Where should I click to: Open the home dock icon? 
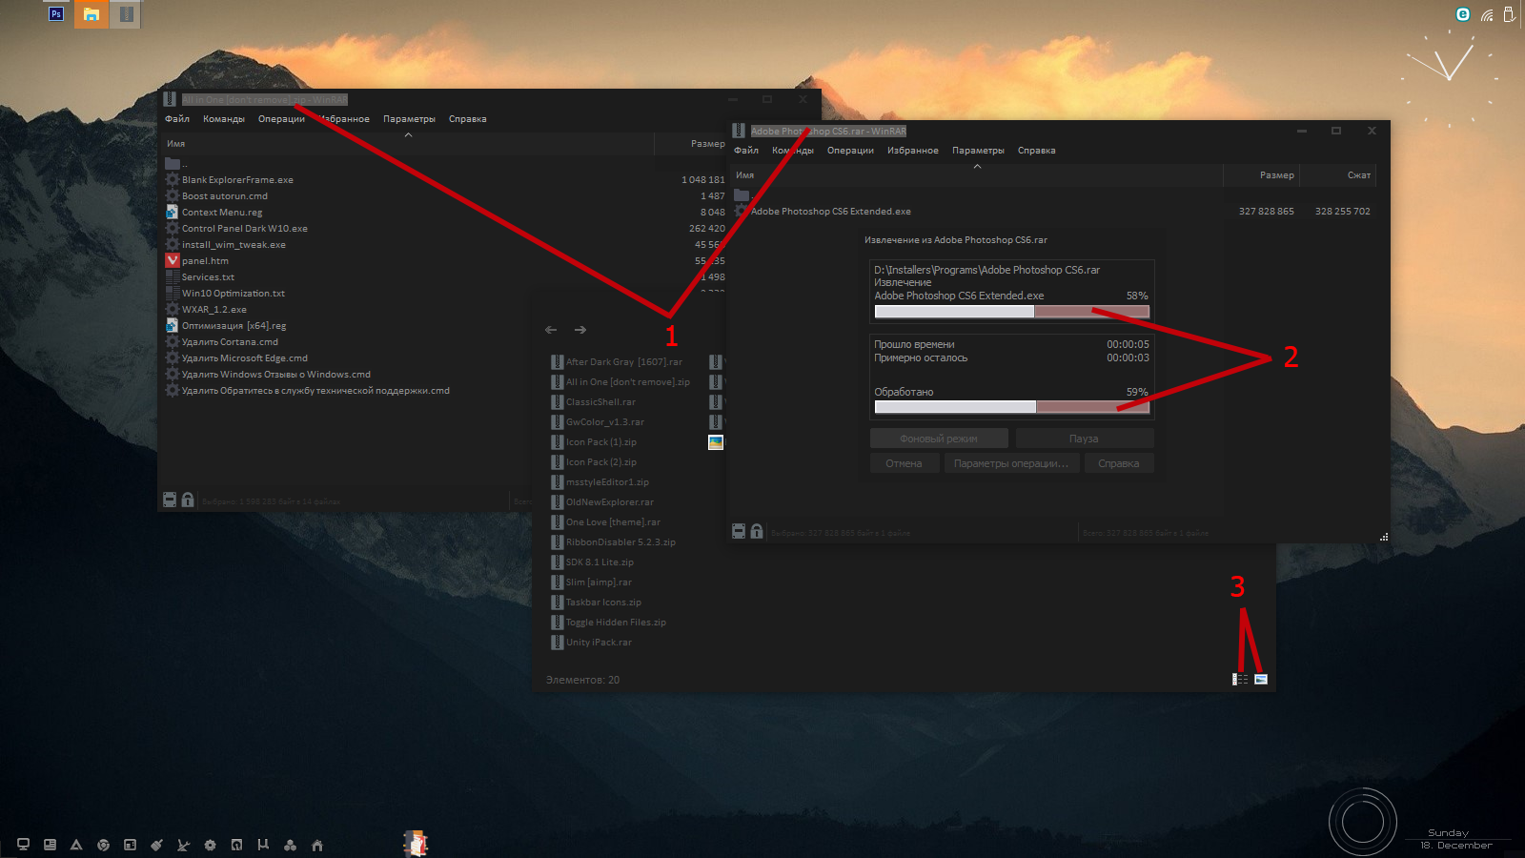pos(317,845)
